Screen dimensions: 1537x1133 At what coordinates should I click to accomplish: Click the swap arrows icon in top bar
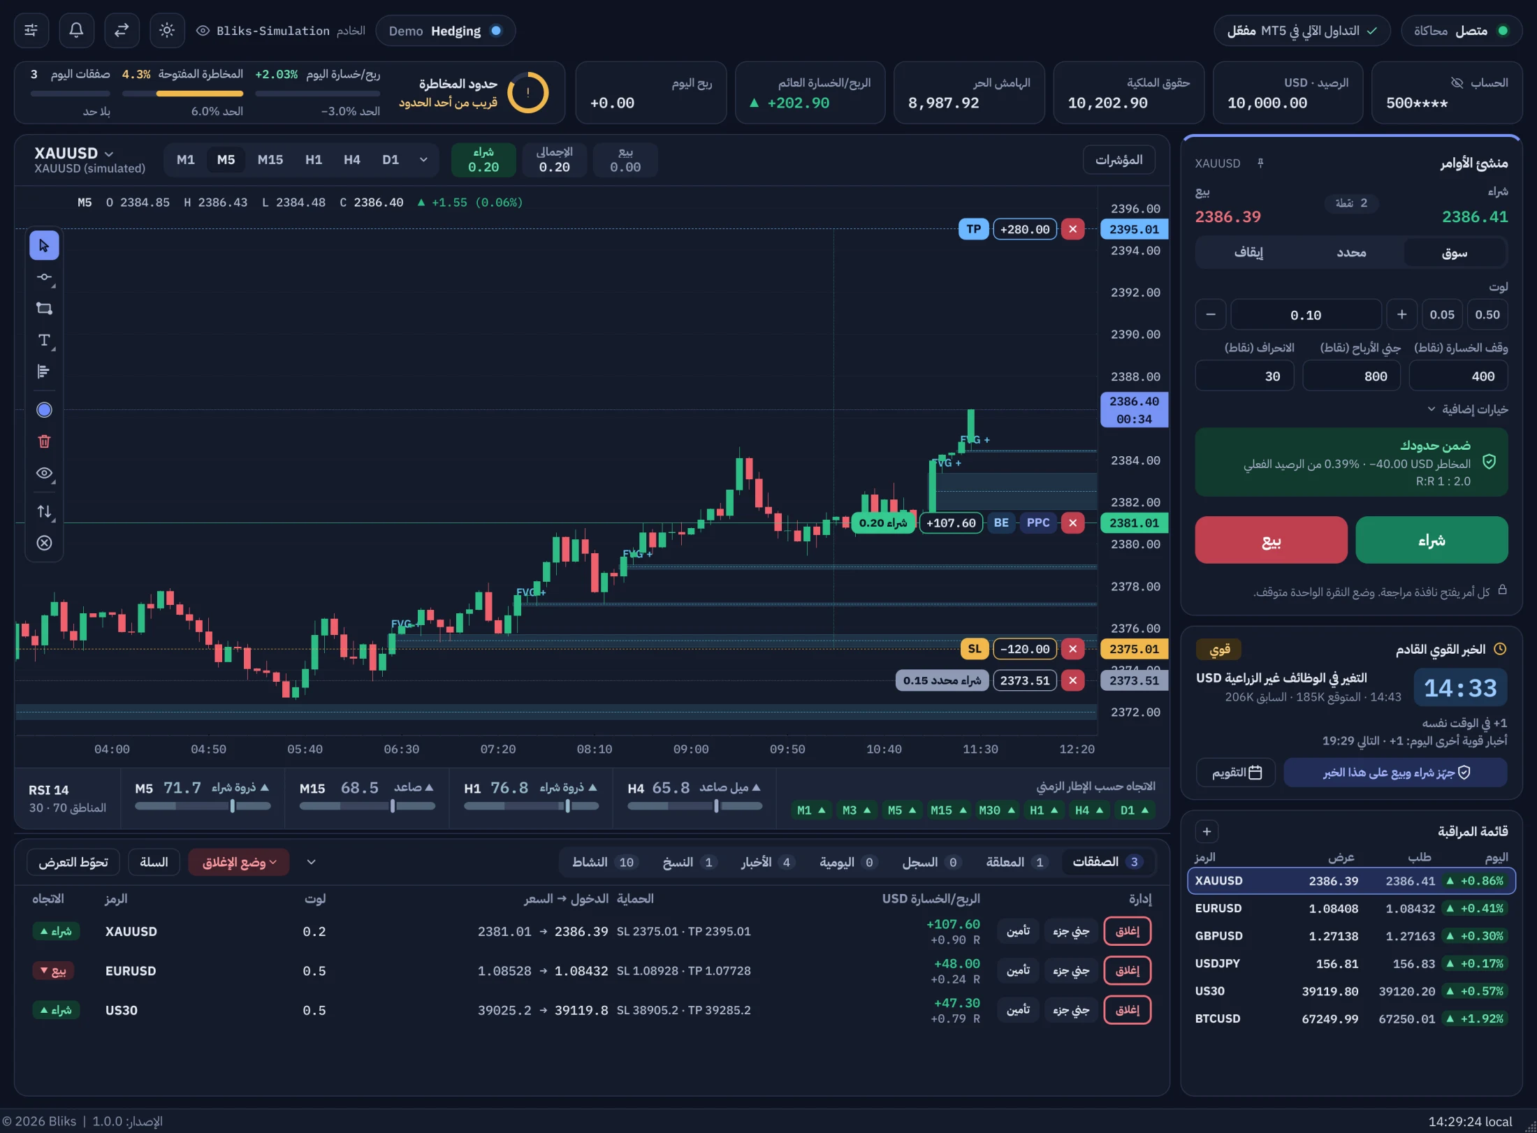coord(122,31)
